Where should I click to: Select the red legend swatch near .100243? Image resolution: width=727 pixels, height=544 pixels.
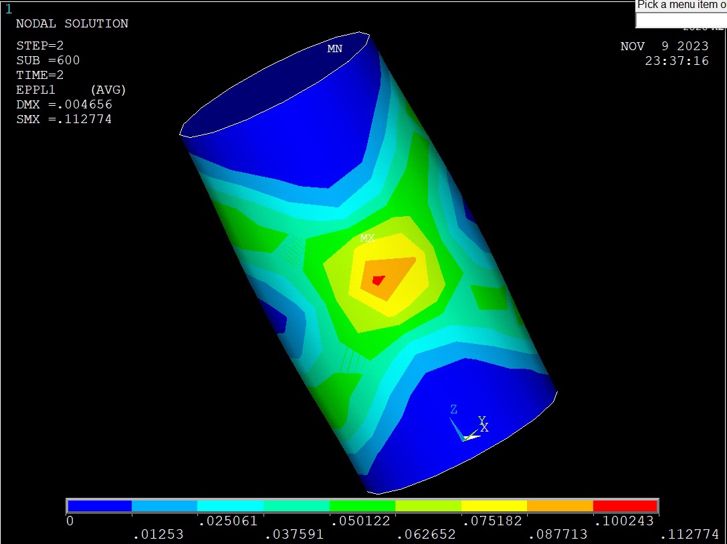[625, 505]
